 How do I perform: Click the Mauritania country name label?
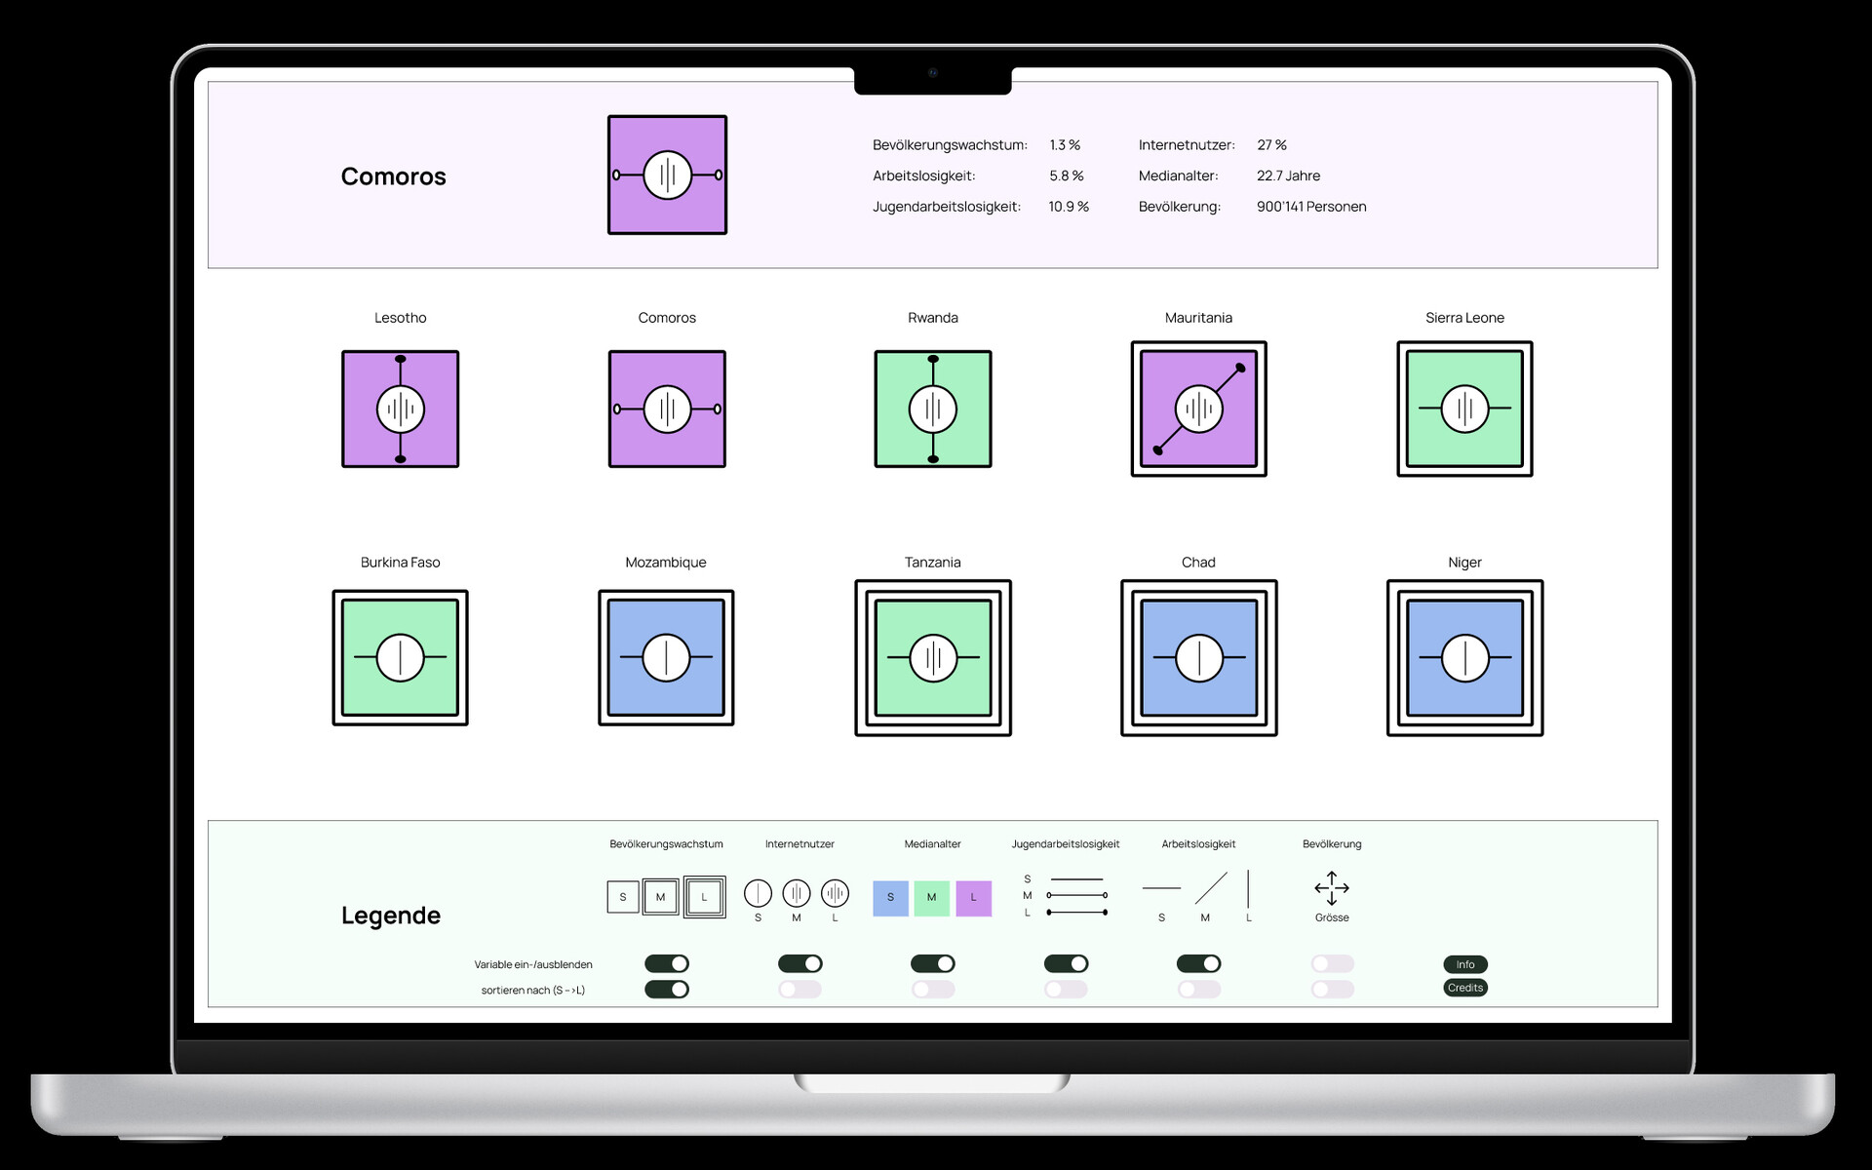pyautogui.click(x=1198, y=318)
